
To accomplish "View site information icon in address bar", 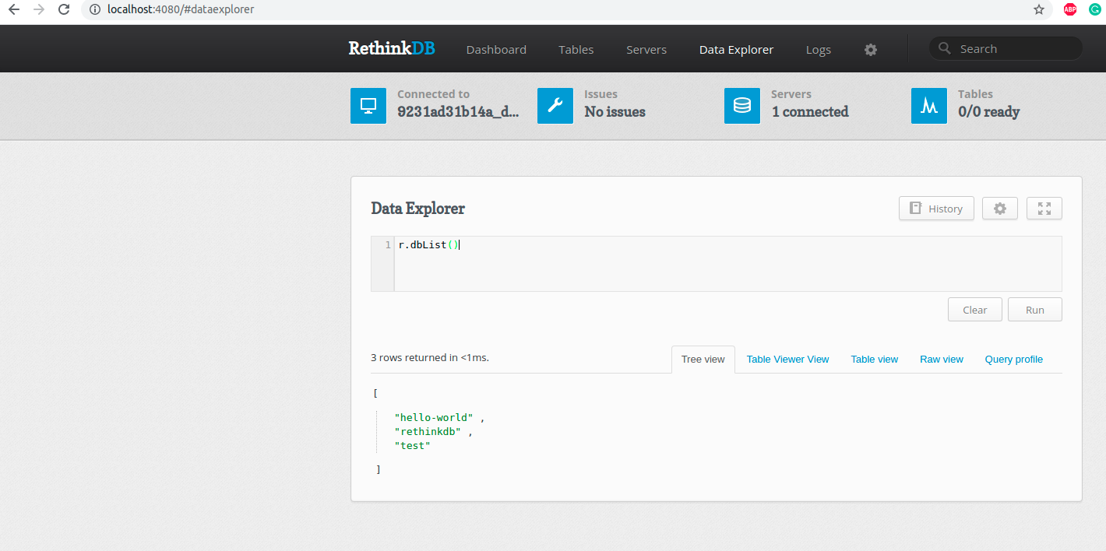I will coord(95,9).
